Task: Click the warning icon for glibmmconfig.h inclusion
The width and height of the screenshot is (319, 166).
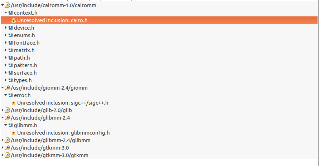Action: [14, 133]
